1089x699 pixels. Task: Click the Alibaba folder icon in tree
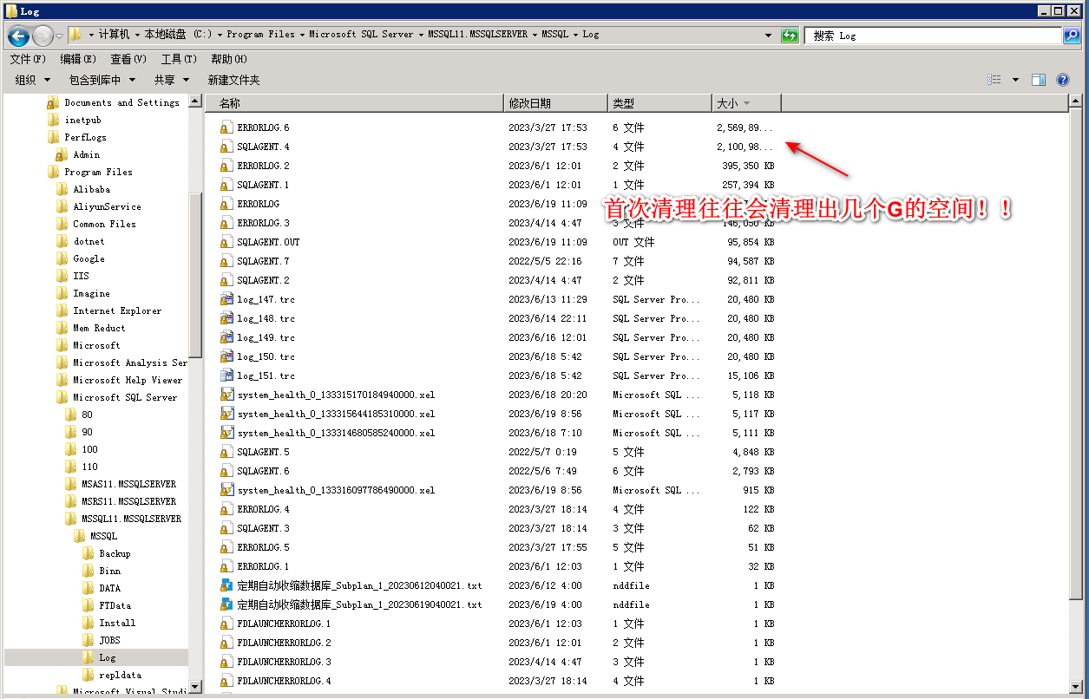pyautogui.click(x=62, y=189)
